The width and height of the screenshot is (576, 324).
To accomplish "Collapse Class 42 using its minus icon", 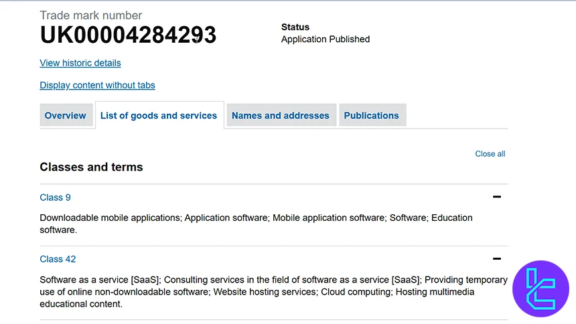I will tap(496, 258).
